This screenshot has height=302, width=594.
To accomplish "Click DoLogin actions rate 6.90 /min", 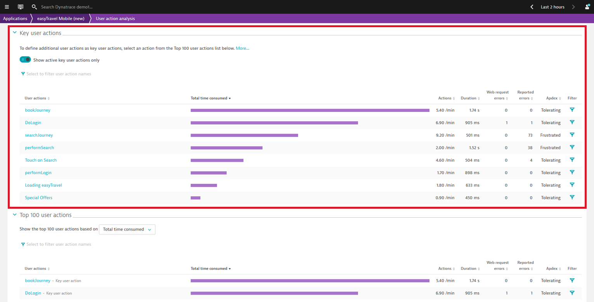I will pos(445,123).
